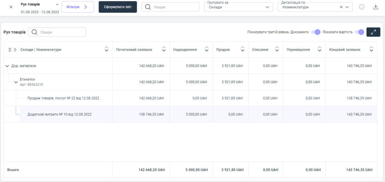Clear the Номенклатури detail selection
Screen dimensions: 385x182
[x=341, y=7]
